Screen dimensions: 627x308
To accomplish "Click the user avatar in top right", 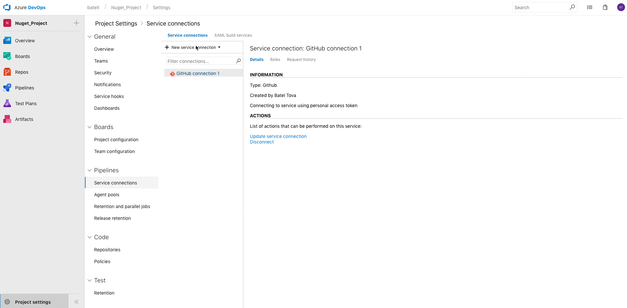I will [x=621, y=8].
